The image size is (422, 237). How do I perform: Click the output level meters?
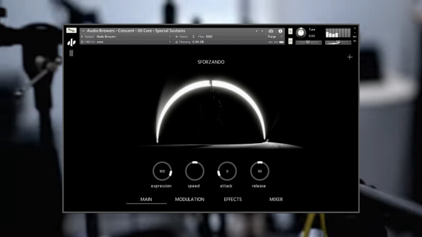click(338, 33)
